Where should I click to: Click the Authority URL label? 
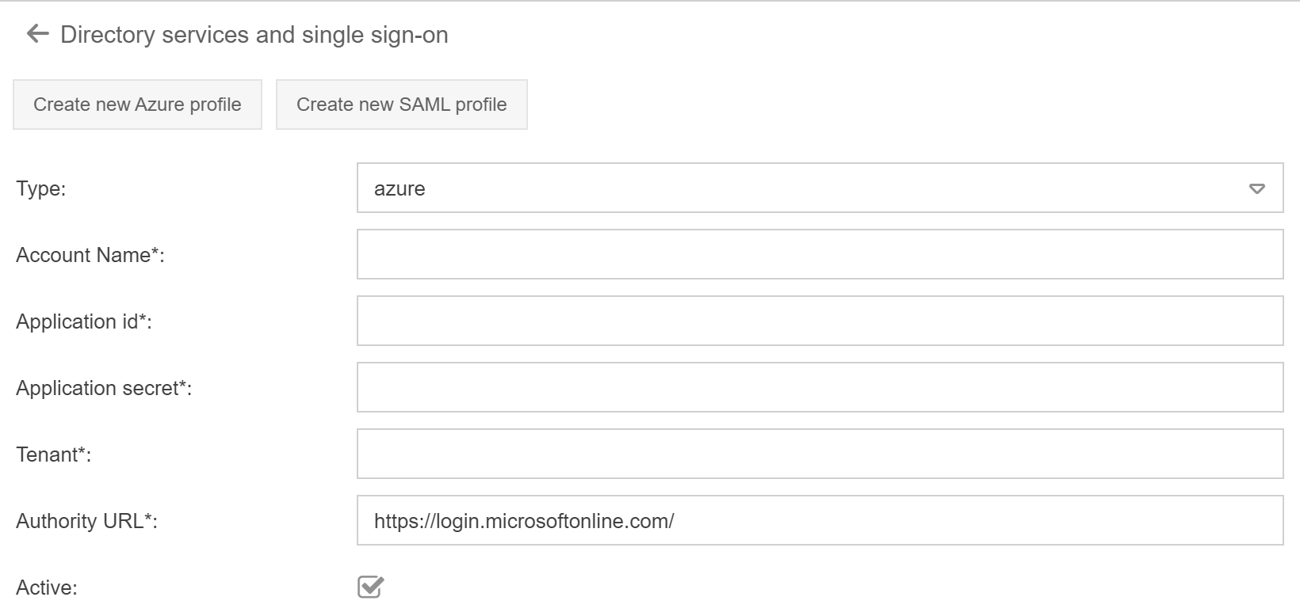coord(86,521)
